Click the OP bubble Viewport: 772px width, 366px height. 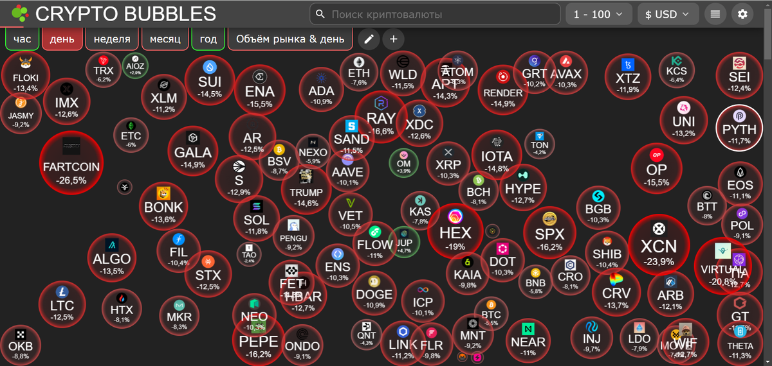657,169
